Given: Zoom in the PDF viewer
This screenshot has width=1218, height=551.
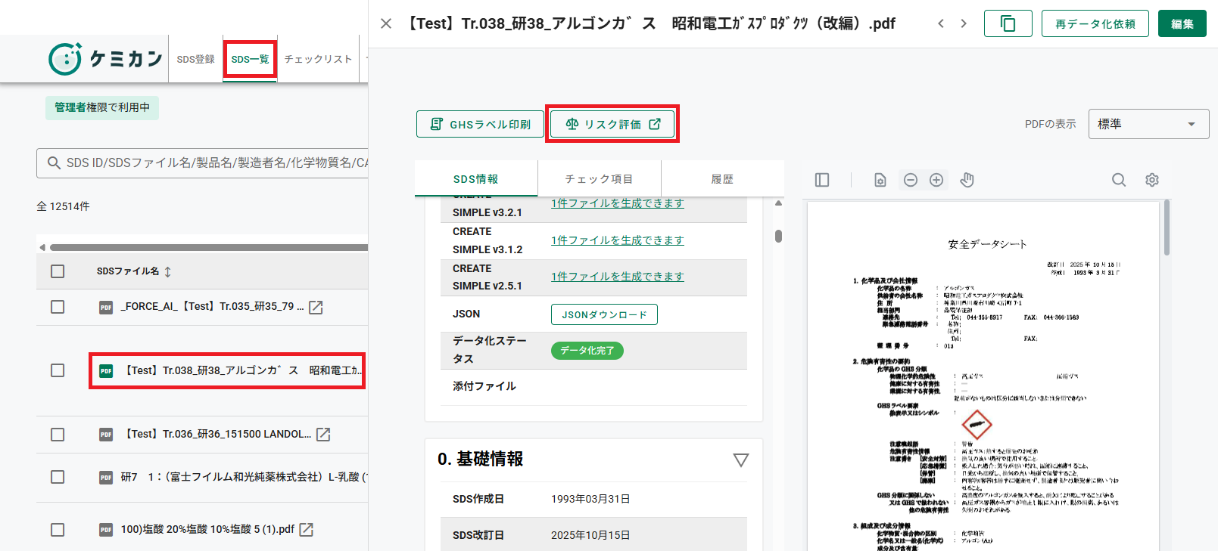Looking at the screenshot, I should tap(936, 180).
